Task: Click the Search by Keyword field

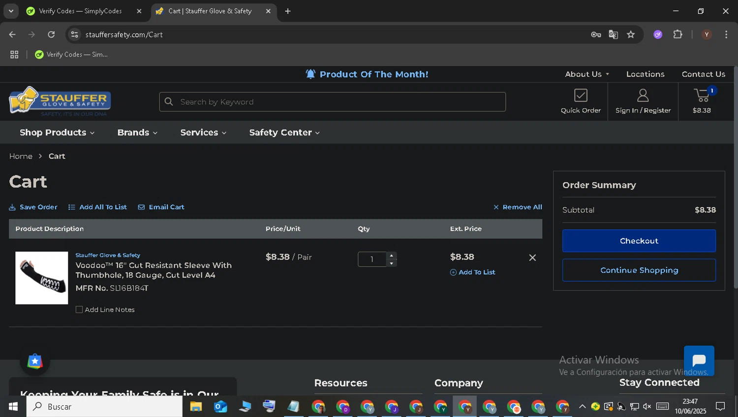Action: (332, 101)
